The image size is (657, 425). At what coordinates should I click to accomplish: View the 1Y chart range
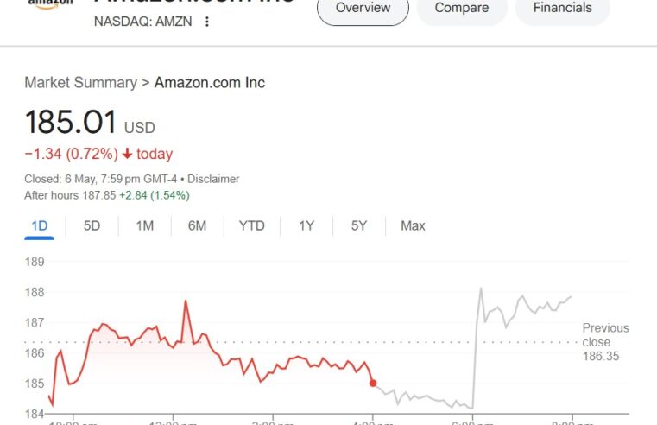306,226
